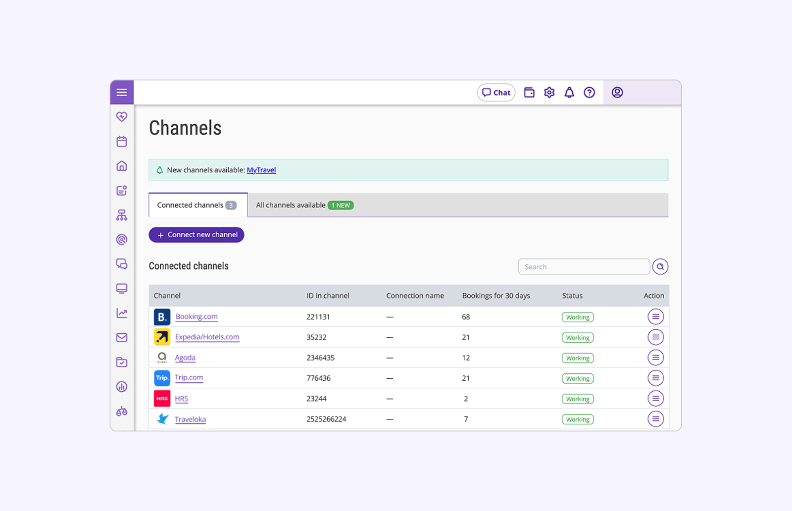Screen dimensions: 792x511
Task: Open the heart health sidebar icon
Action: point(122,117)
